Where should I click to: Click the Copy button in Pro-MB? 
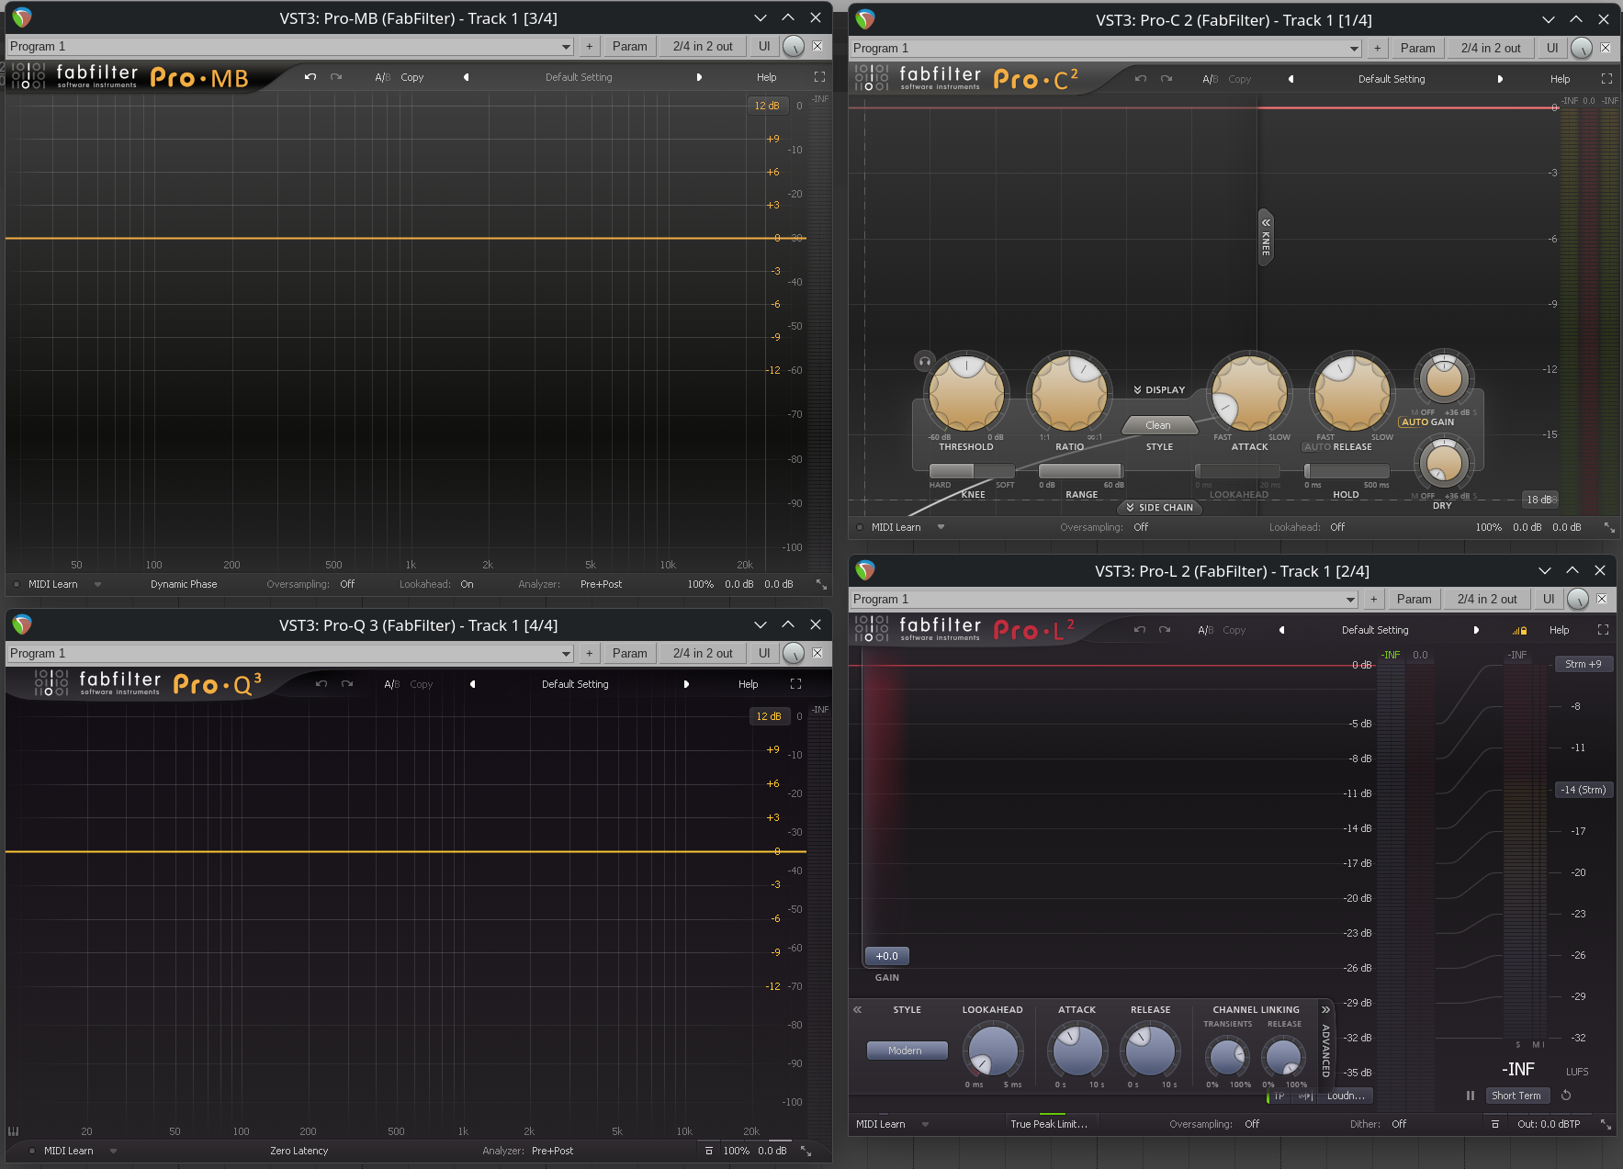tap(412, 77)
